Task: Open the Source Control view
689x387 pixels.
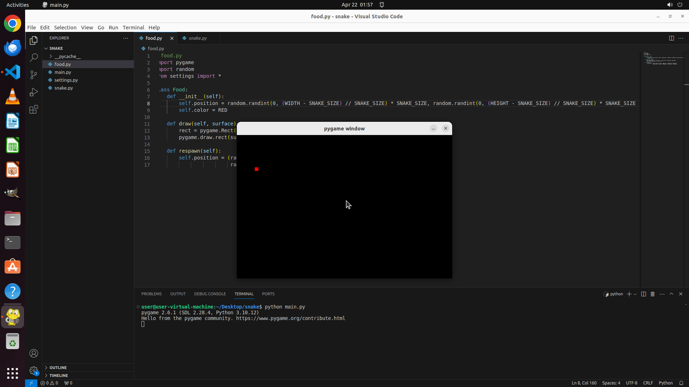Action: click(x=34, y=75)
